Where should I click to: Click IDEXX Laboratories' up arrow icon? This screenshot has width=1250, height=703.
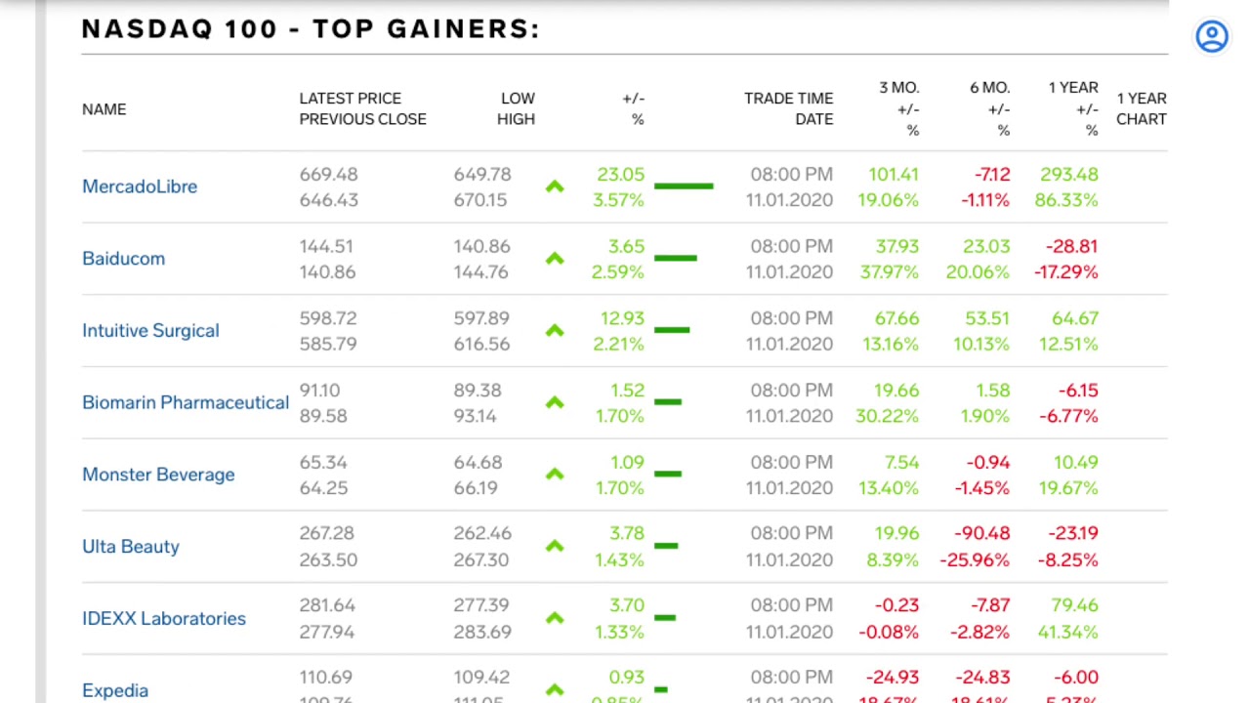tap(555, 618)
